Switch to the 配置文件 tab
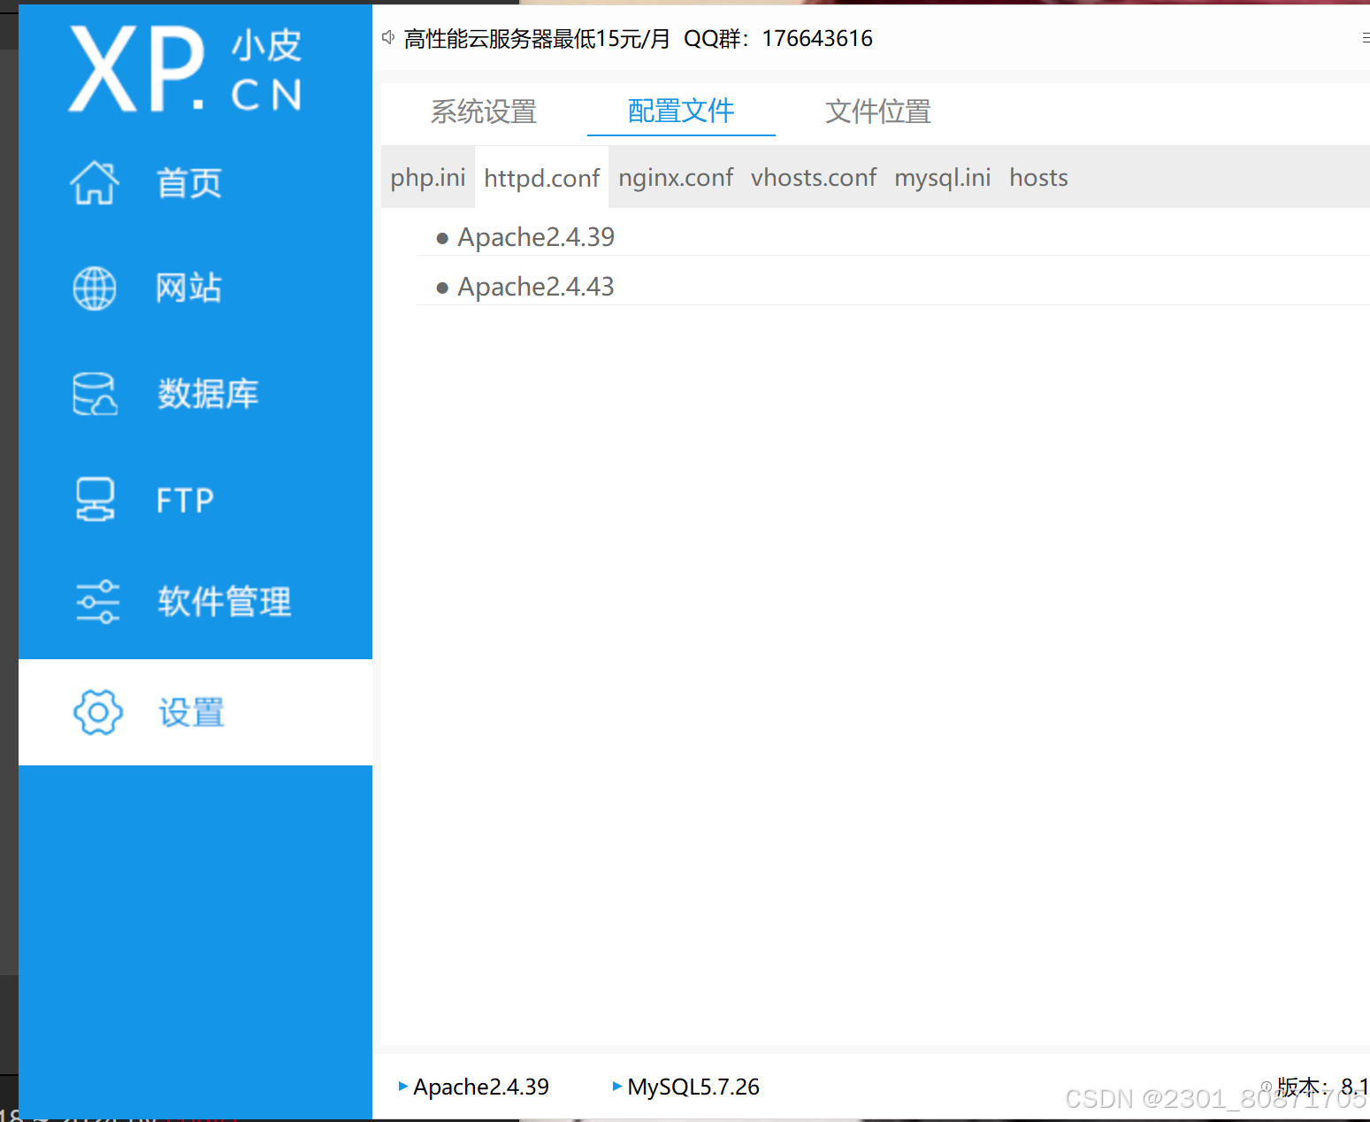 pyautogui.click(x=681, y=111)
